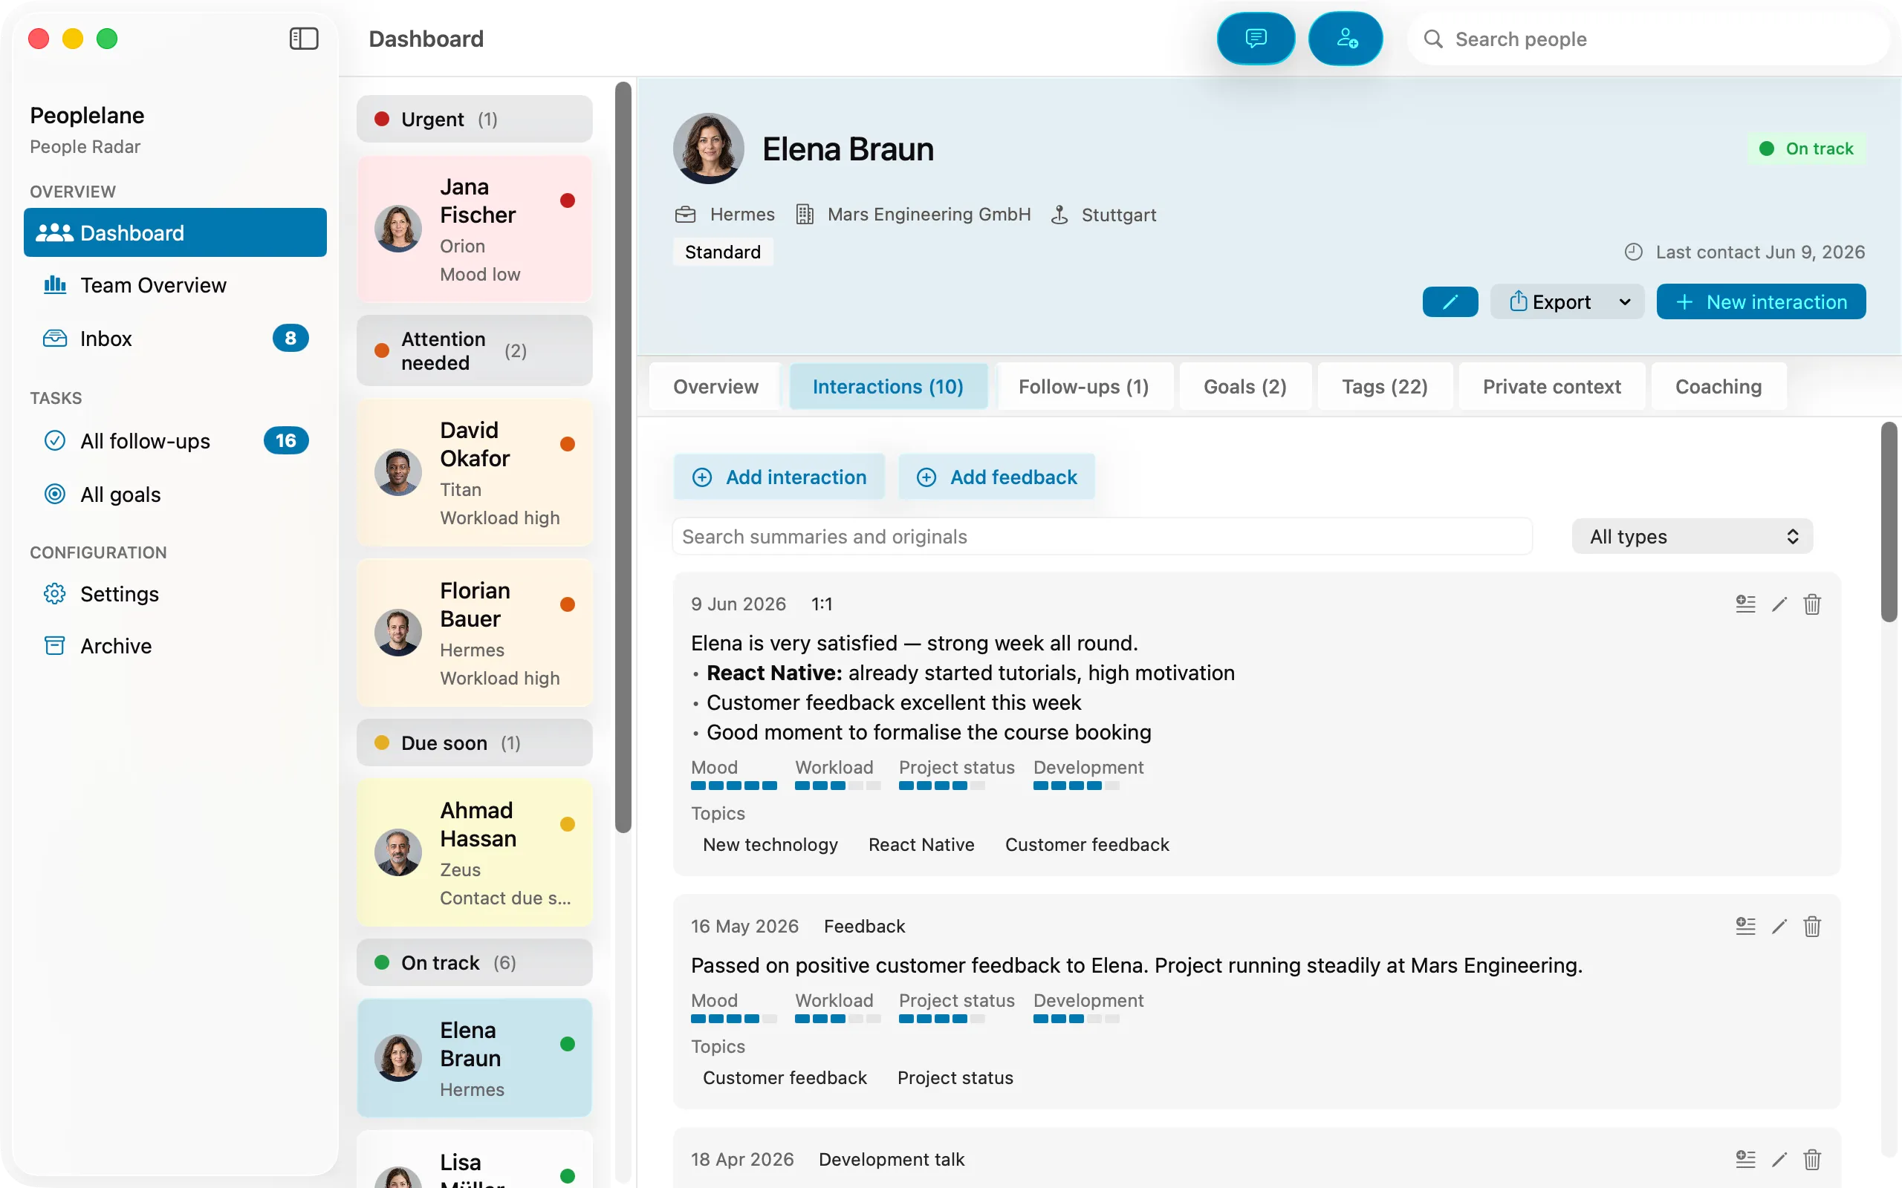Open the Archive in sidebar
The height and width of the screenshot is (1188, 1902).
coord(175,646)
